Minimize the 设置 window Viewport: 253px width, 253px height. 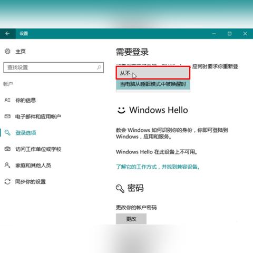point(214,34)
